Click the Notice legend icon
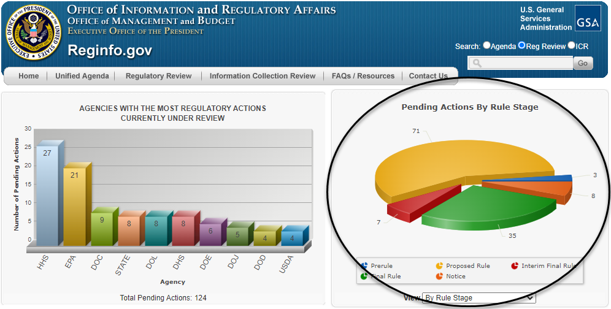The image size is (611, 309). [439, 277]
